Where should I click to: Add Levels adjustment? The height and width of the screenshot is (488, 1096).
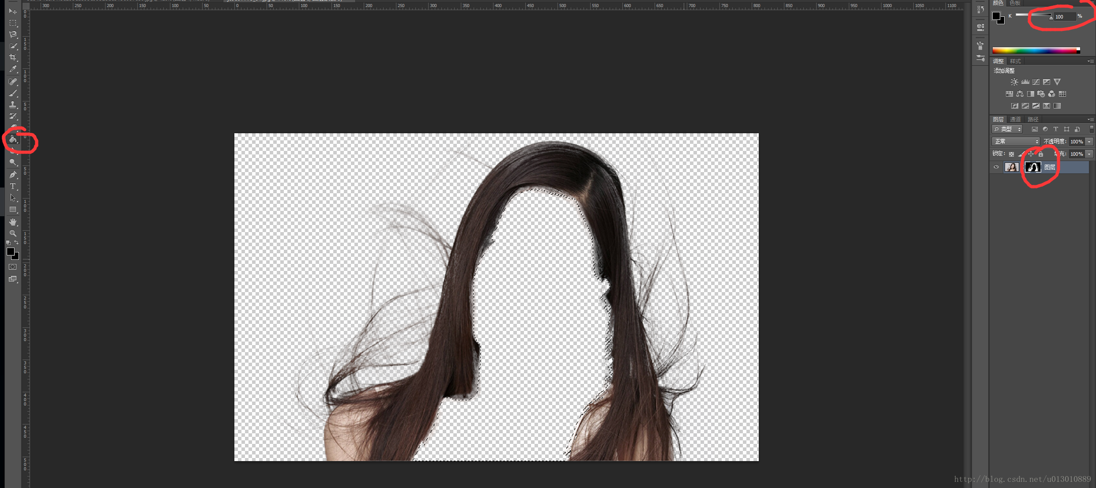click(1025, 82)
